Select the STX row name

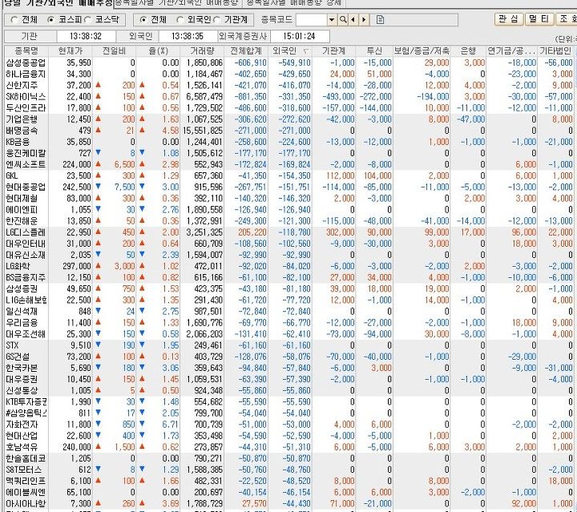(12, 345)
